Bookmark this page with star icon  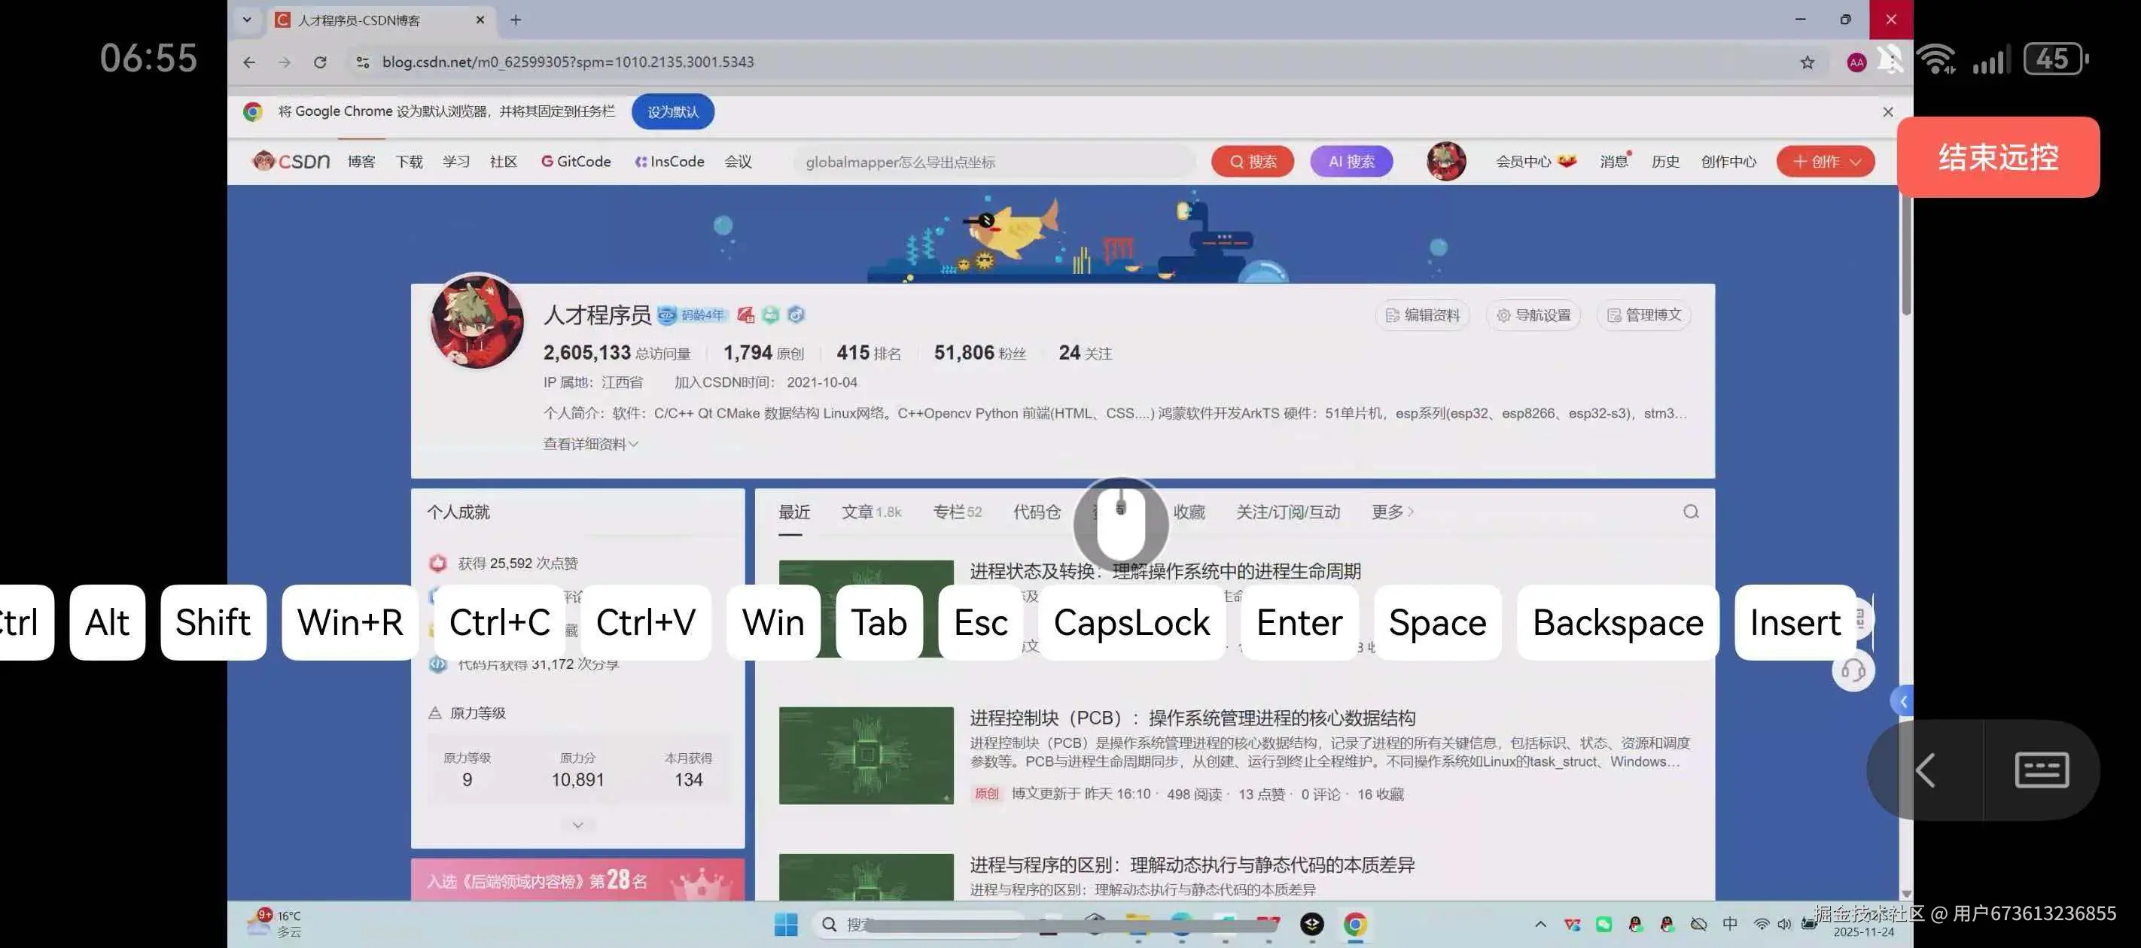tap(1807, 62)
